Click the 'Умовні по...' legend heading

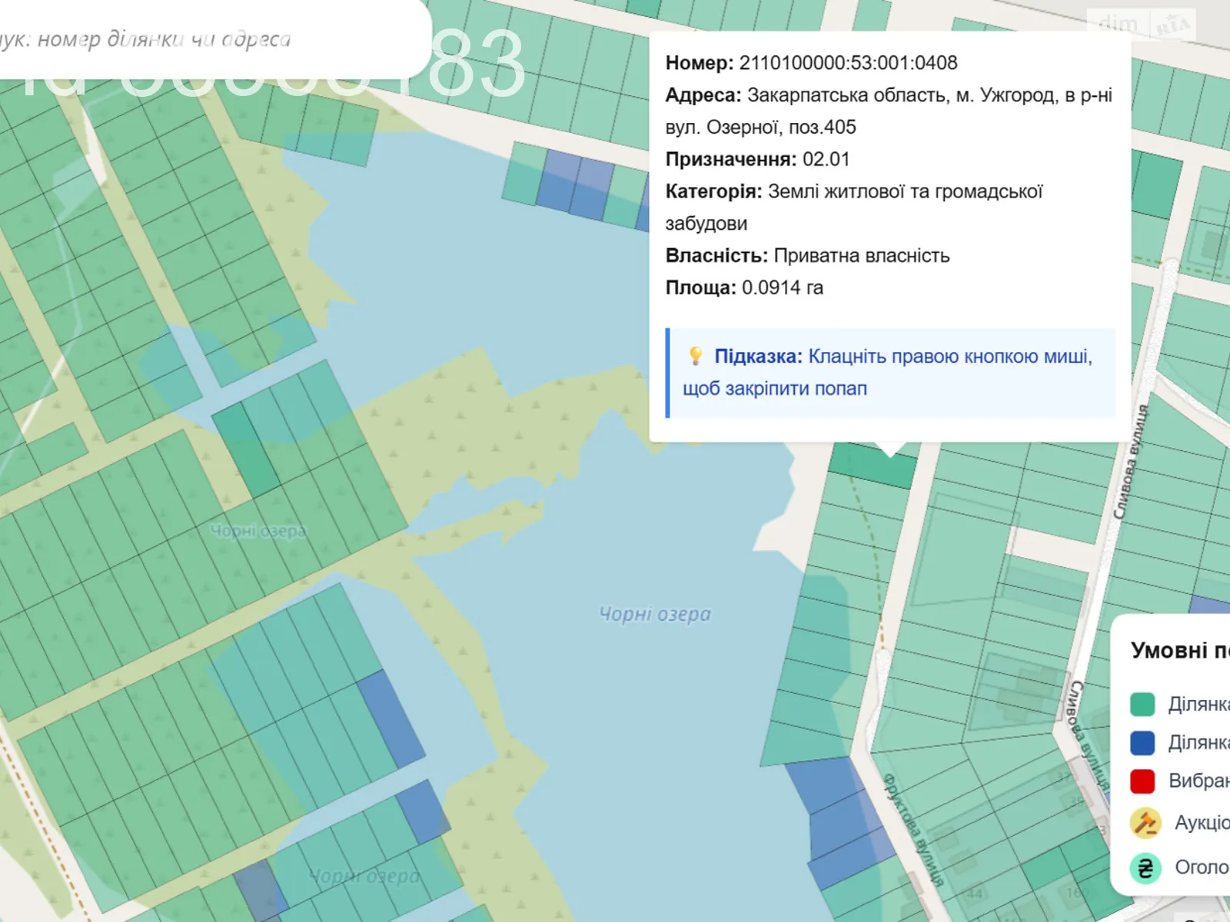[1178, 651]
